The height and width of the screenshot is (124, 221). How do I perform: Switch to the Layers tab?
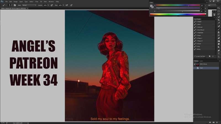point(201,61)
